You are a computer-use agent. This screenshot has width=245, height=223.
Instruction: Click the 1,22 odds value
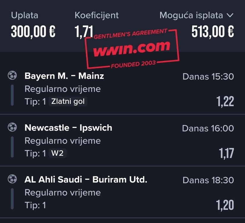pyautogui.click(x=225, y=102)
